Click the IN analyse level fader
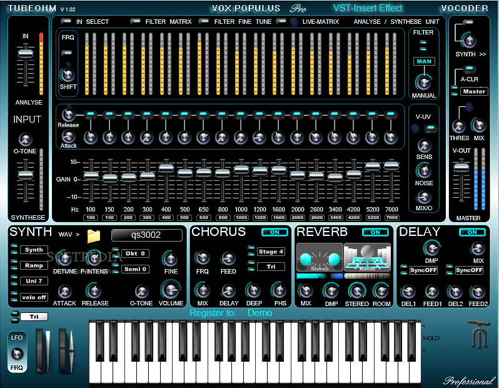499x388 pixels. tap(26, 53)
